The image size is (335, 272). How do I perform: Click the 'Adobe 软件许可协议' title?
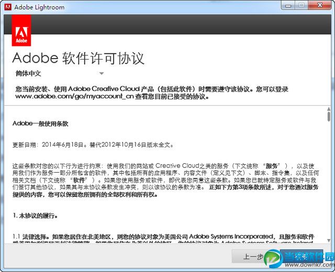pos(79,58)
